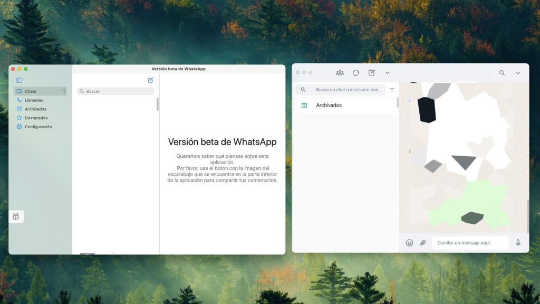Click the phone icon beside Llamadas
540x304 pixels.
20,100
